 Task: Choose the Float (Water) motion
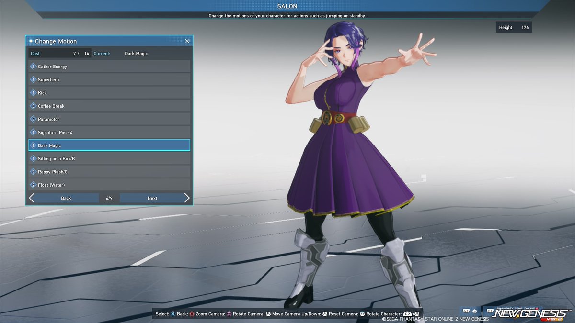point(109,185)
